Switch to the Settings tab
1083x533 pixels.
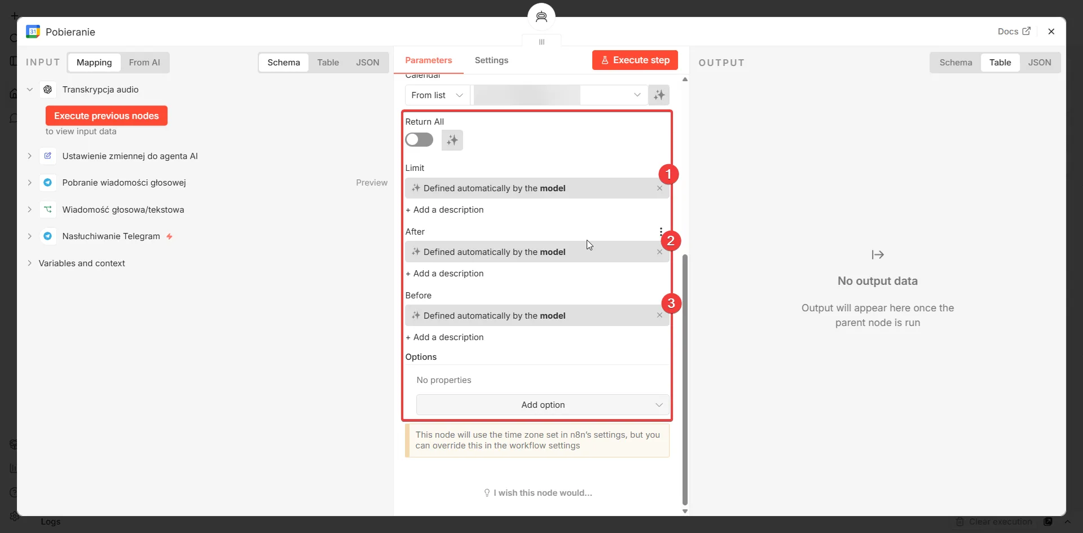tap(491, 60)
